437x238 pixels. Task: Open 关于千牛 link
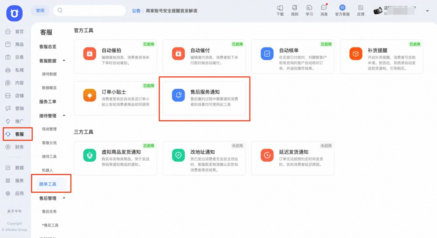(14, 212)
